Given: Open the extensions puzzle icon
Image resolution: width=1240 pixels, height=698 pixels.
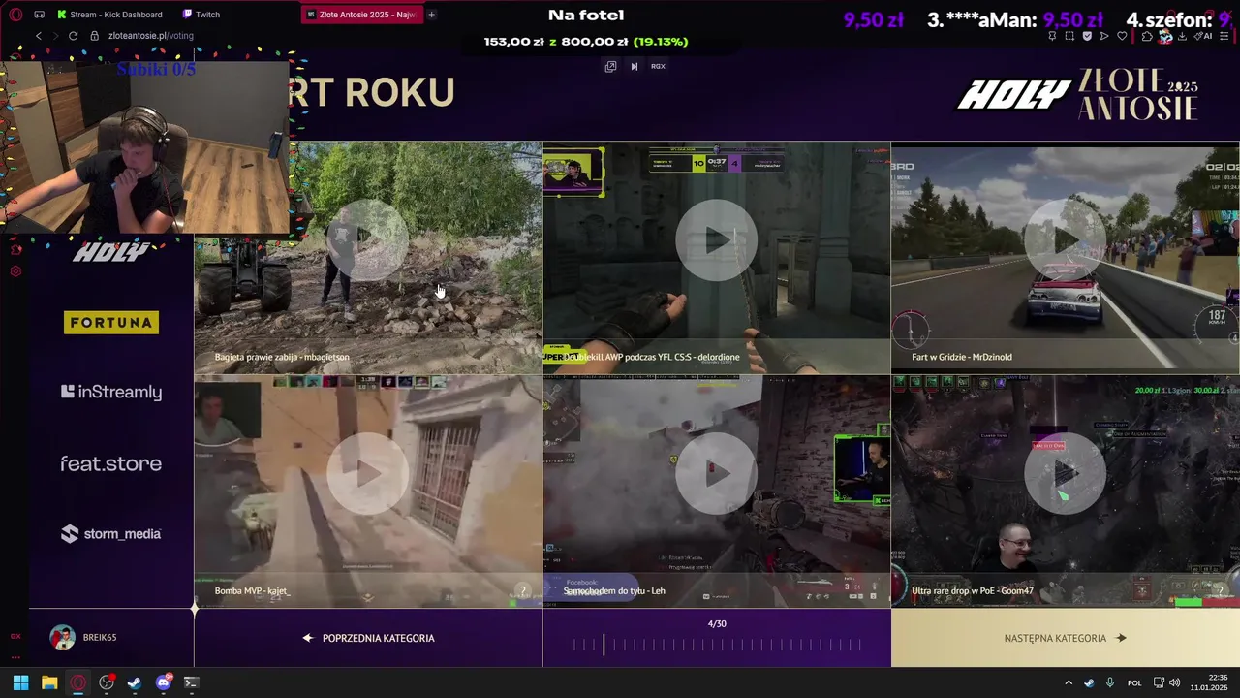Looking at the screenshot, I should [x=1147, y=36].
